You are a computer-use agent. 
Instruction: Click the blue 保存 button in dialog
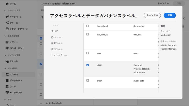click(170, 15)
